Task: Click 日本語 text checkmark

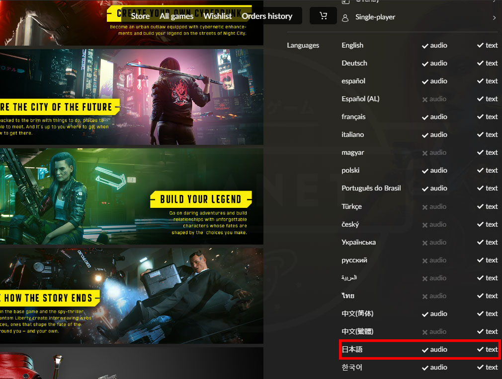Action: coord(480,350)
